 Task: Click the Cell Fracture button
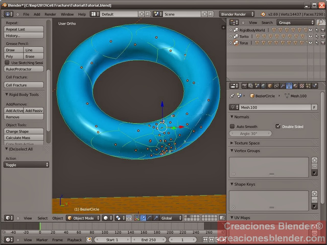tap(24, 85)
